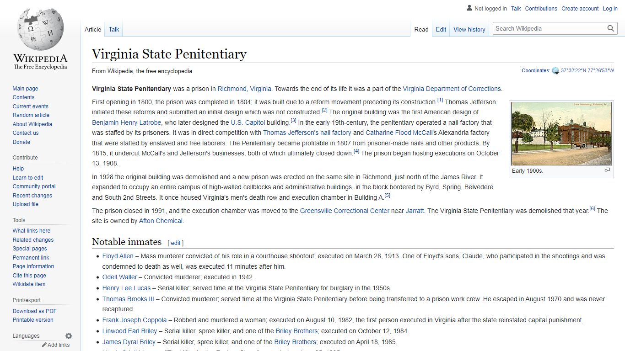Click the Add links pencil icon

click(x=44, y=345)
